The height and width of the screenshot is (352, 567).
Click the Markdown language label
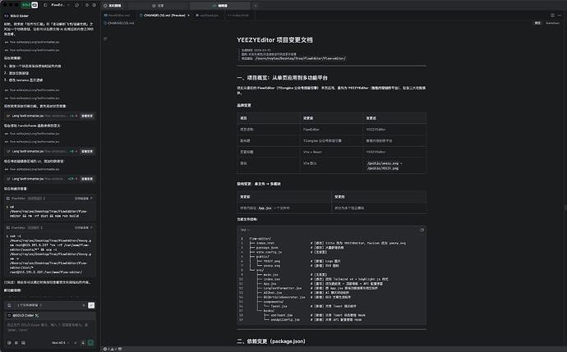click(552, 23)
